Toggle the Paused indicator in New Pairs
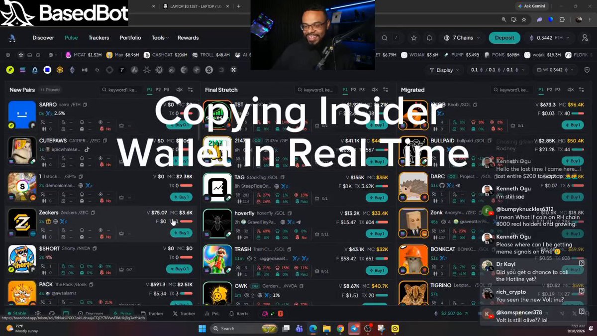The image size is (597, 336). click(x=50, y=90)
